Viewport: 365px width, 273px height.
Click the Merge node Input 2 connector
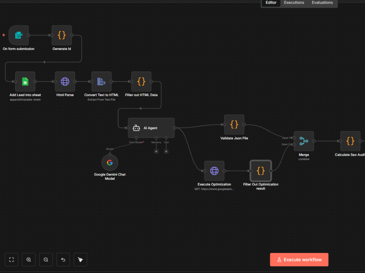coord(294,145)
